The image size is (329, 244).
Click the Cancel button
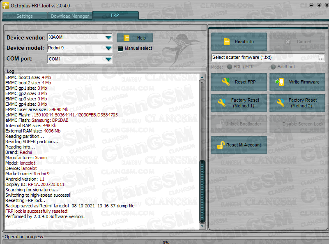[297, 42]
